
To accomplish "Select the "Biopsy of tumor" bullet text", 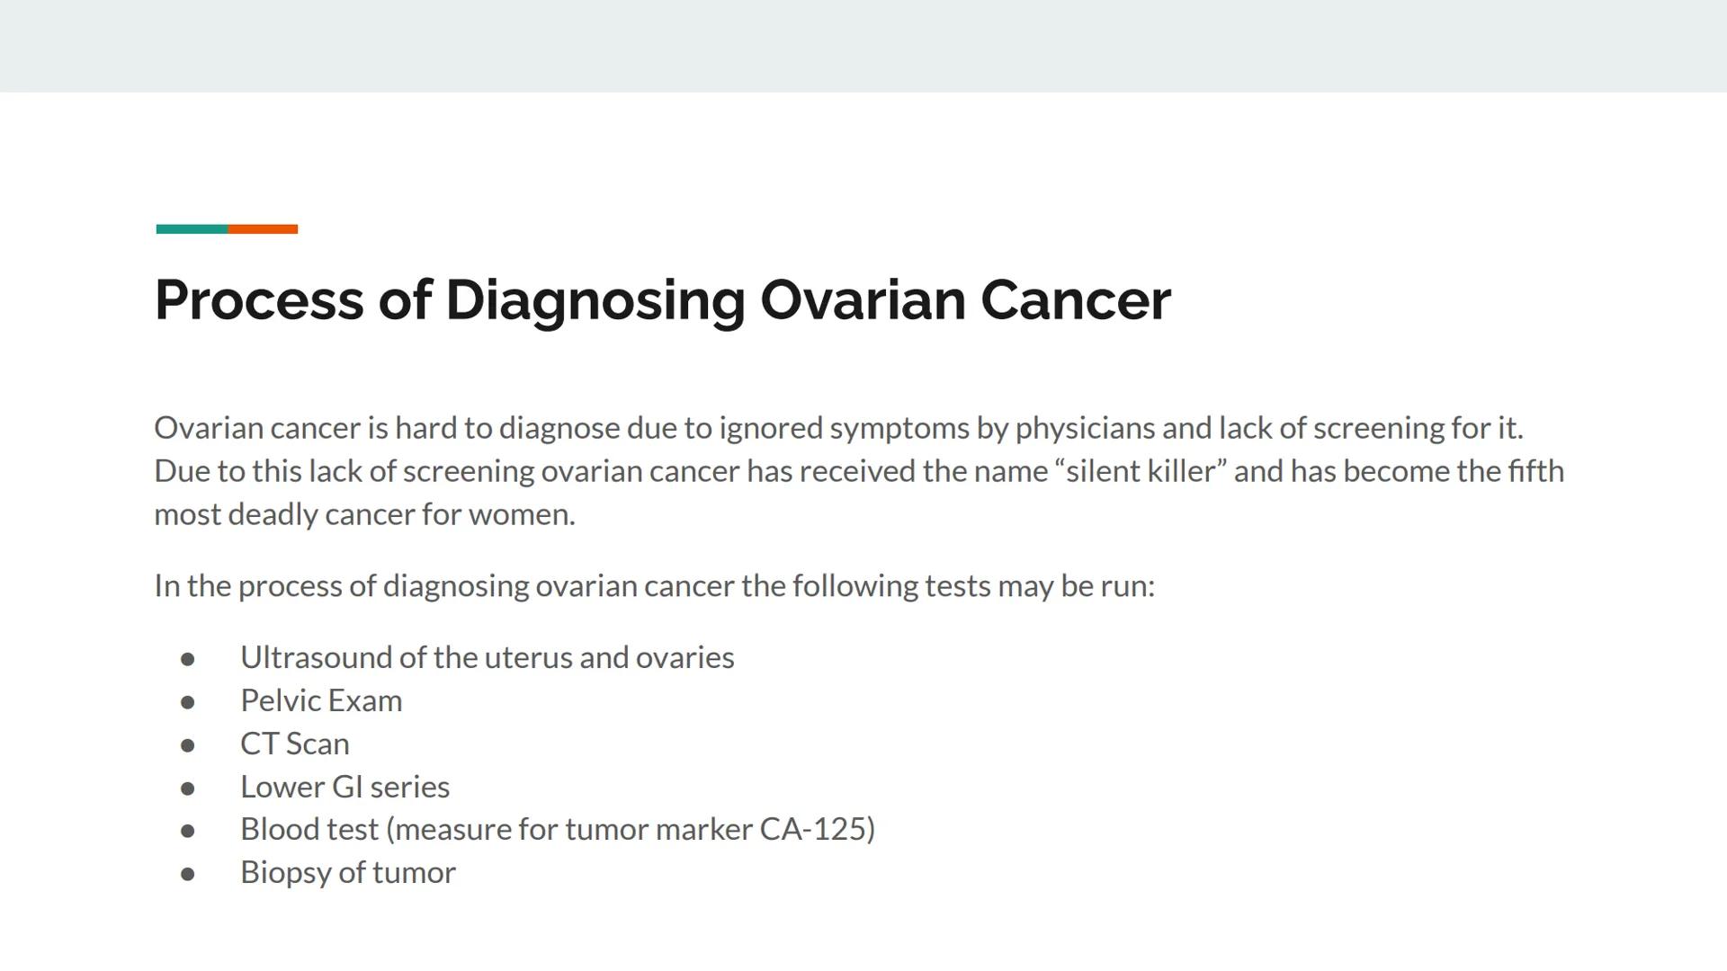I will coord(347,872).
